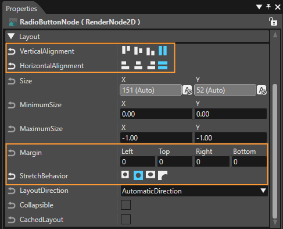This screenshot has width=283, height=229.
Task: Open Properties panel options menu arrow
Action: click(x=259, y=7)
